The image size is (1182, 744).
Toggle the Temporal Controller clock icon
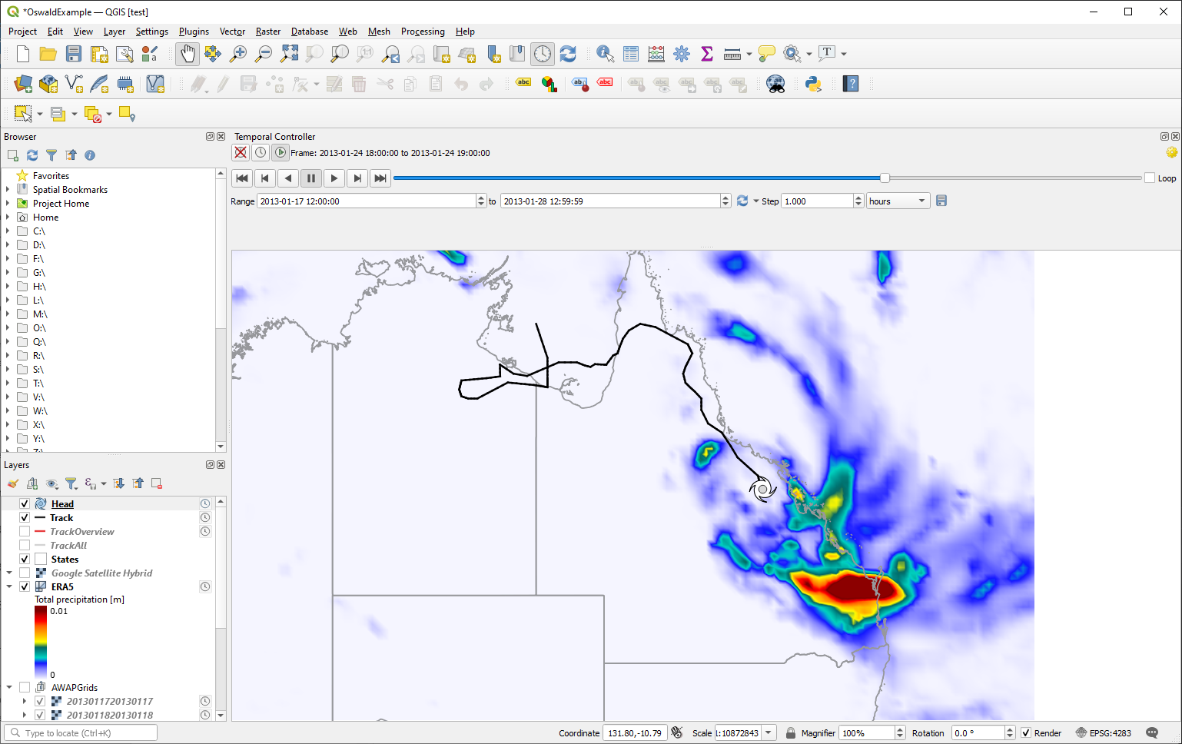[543, 54]
